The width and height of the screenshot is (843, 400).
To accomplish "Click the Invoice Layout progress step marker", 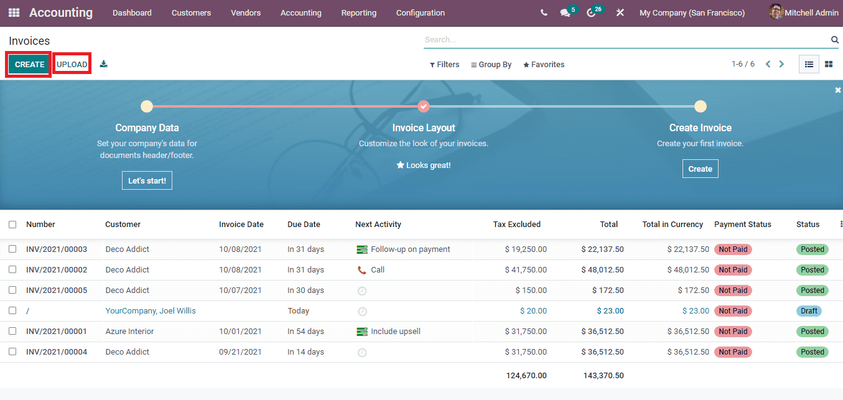I will coord(424,106).
